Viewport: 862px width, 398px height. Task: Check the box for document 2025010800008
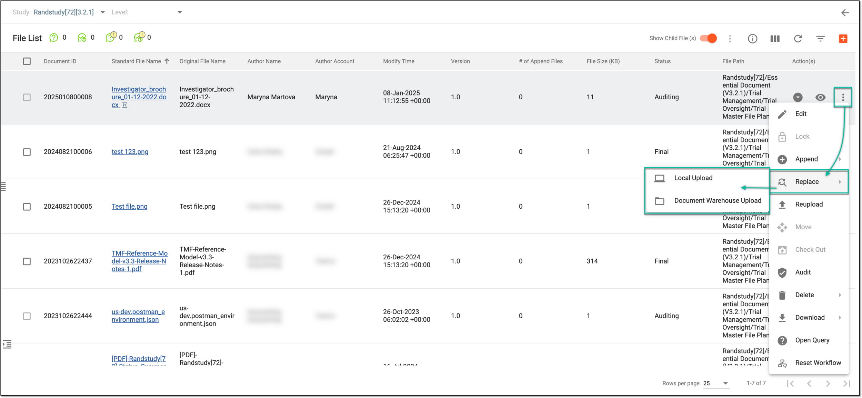[27, 97]
